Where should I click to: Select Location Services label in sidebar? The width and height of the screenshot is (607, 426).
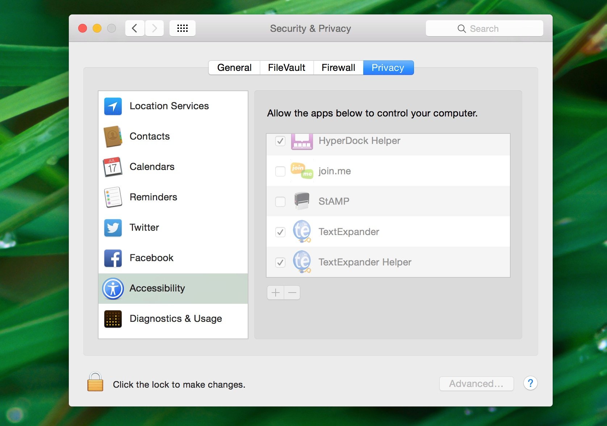click(x=169, y=106)
